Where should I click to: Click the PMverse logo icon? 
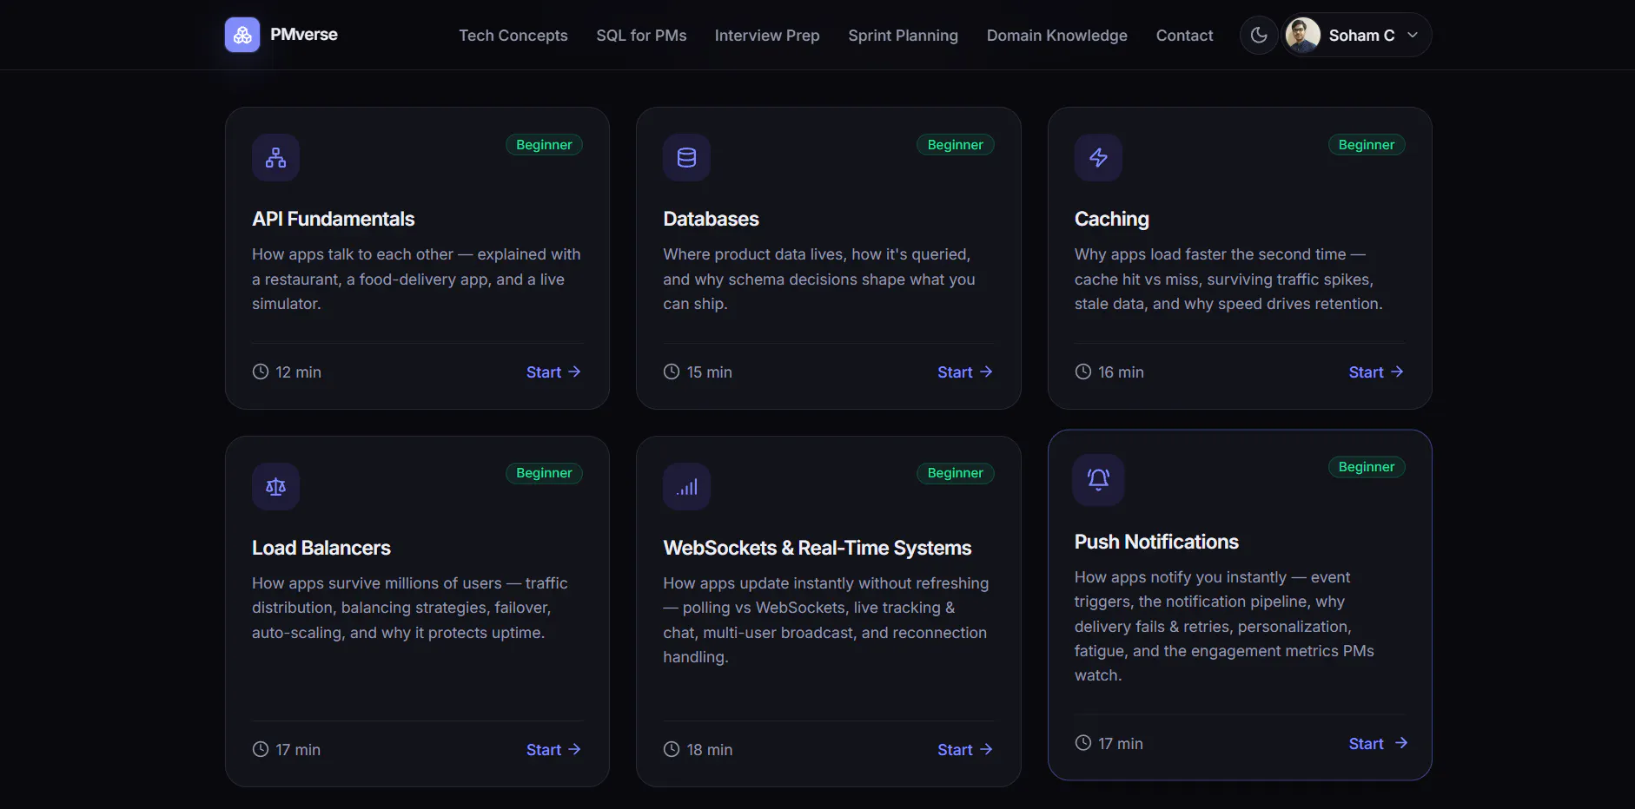point(242,35)
